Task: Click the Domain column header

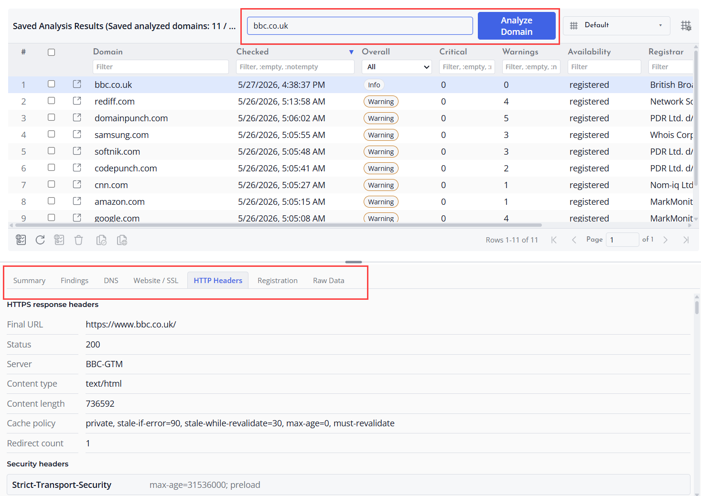Action: (x=108, y=52)
